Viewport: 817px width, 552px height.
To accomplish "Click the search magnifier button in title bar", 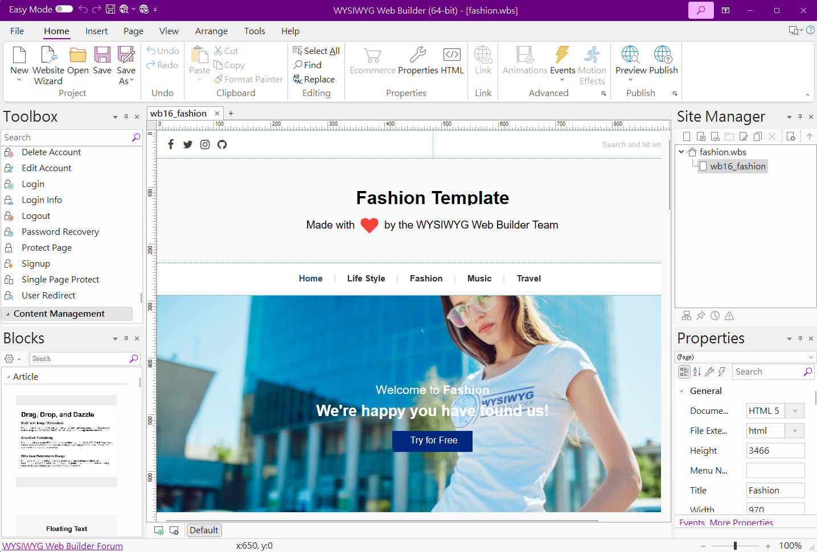I will 701,10.
